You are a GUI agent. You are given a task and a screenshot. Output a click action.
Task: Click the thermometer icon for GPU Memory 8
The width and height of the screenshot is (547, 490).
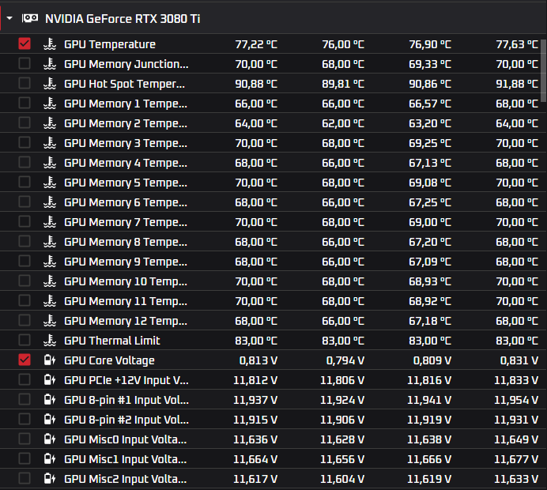(50, 242)
